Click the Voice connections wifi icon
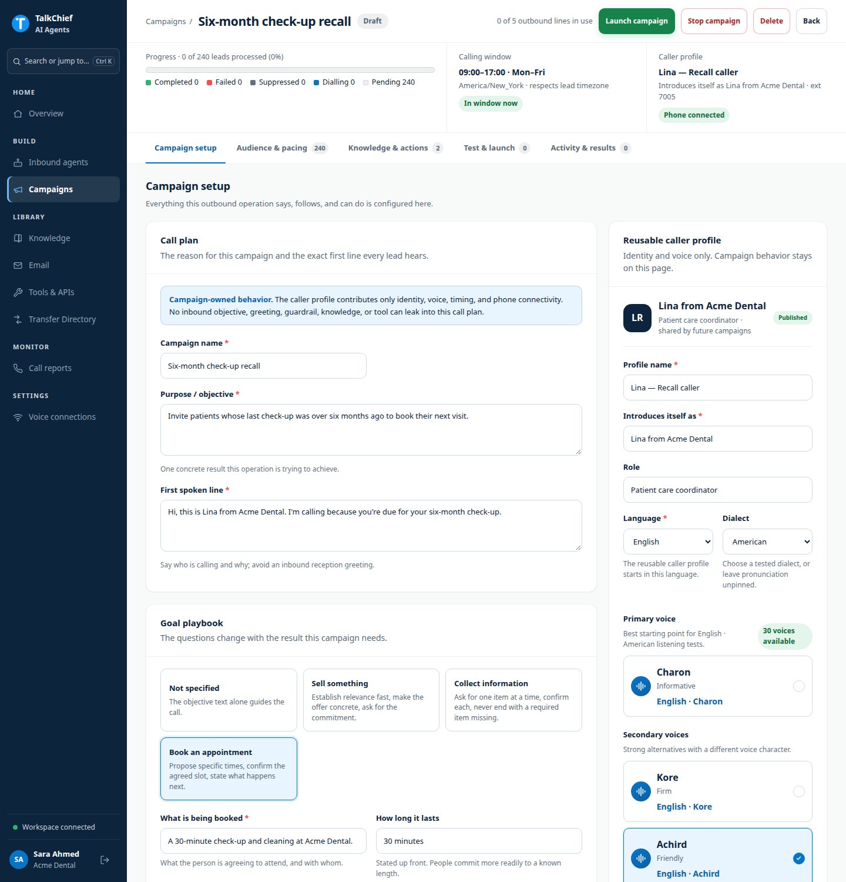This screenshot has width=846, height=882. pyautogui.click(x=18, y=417)
